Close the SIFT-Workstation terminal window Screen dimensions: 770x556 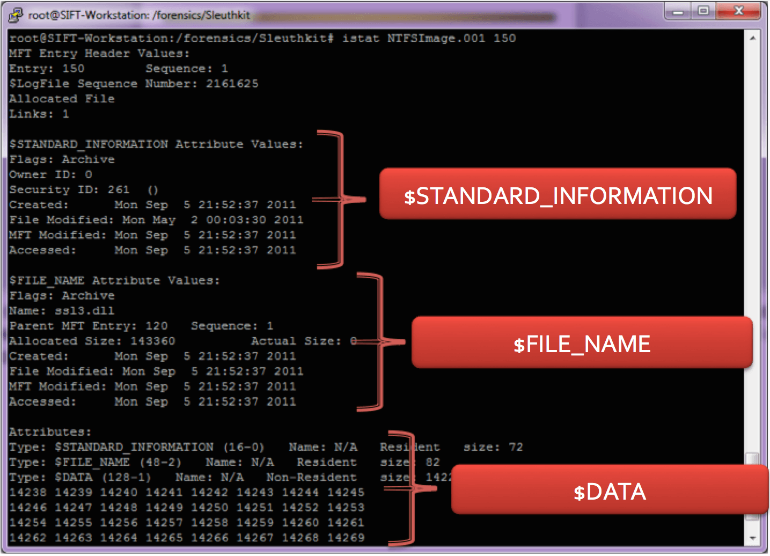pos(739,11)
